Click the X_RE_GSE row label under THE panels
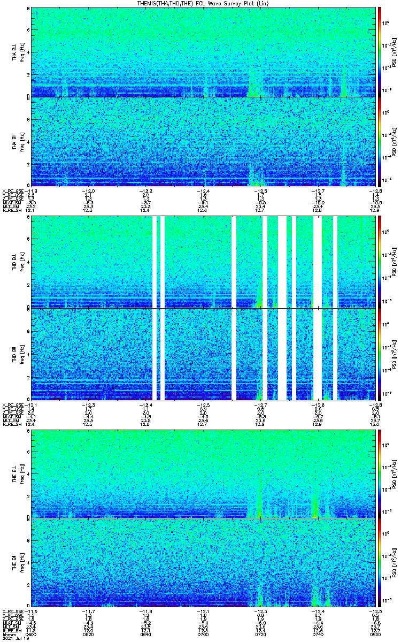 coord(14,612)
